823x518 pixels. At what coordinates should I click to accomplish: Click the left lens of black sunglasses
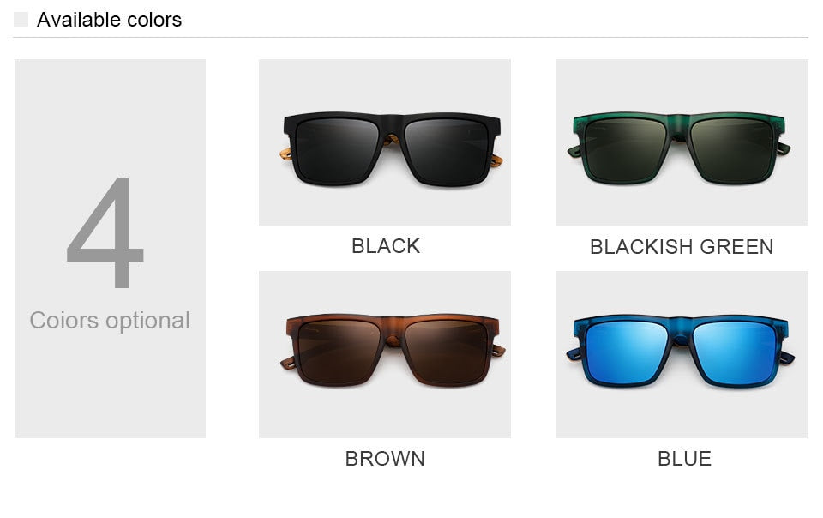click(x=336, y=149)
